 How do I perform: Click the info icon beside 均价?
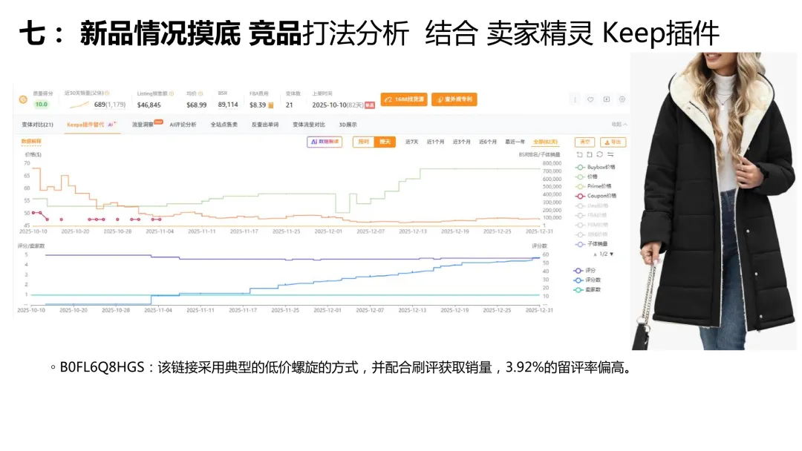click(x=200, y=93)
